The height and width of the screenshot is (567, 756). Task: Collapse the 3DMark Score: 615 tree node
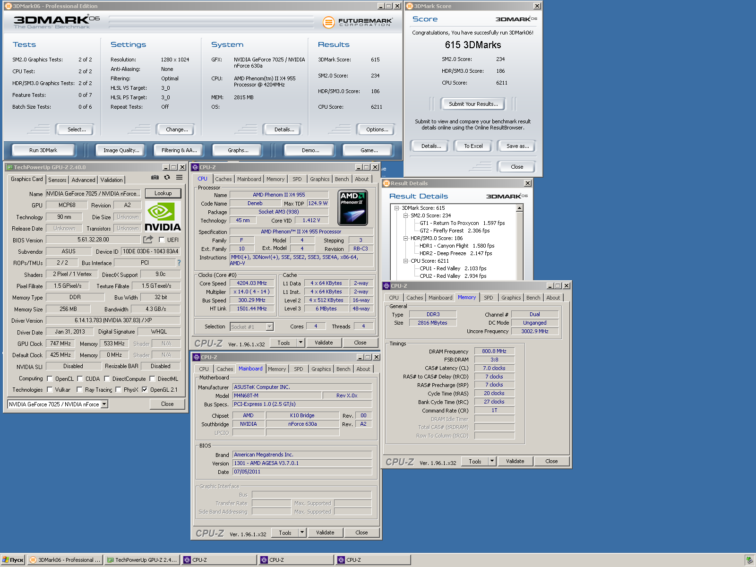click(x=397, y=208)
